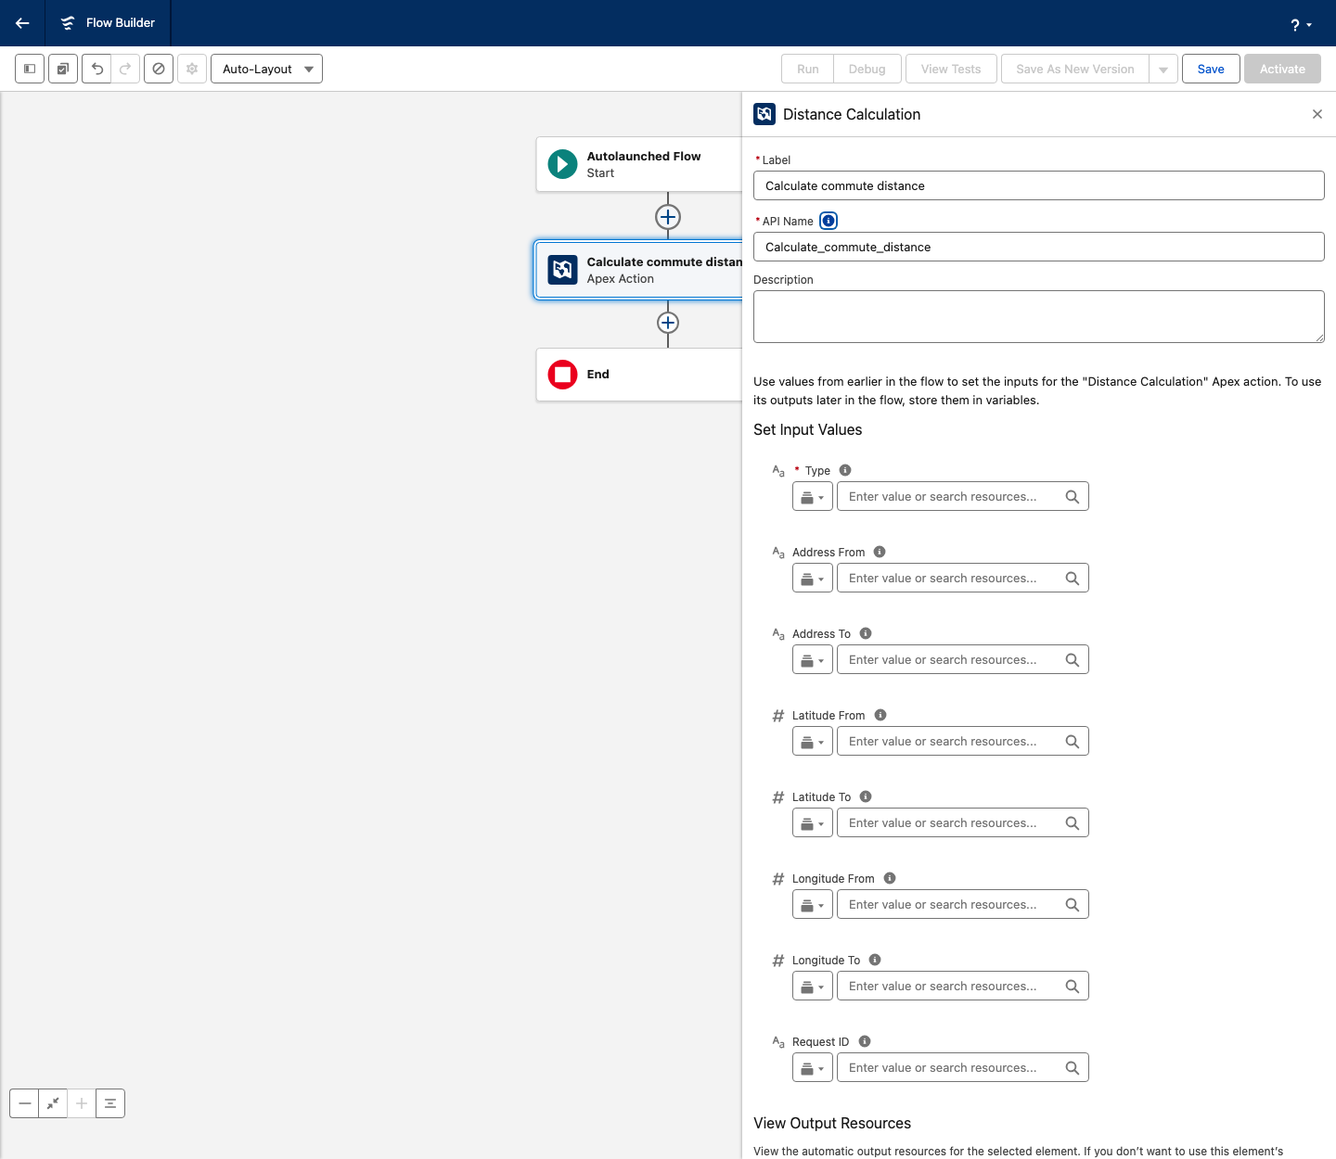Click the Longitude To value field
This screenshot has height=1159, width=1336.
click(963, 987)
